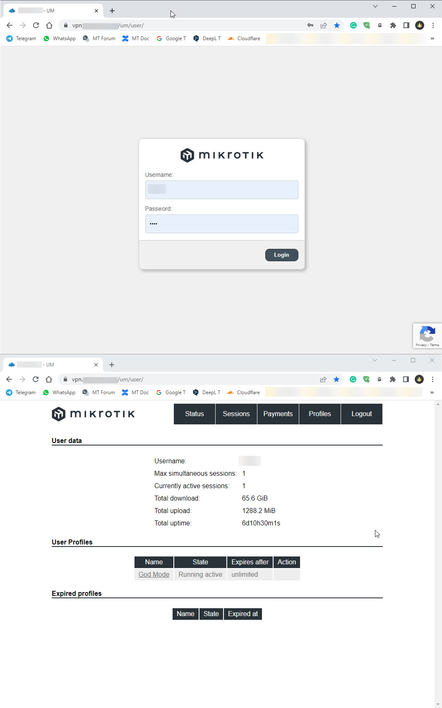This screenshot has width=442, height=708.
Task: Open home page from login page window
Action: coord(49,25)
